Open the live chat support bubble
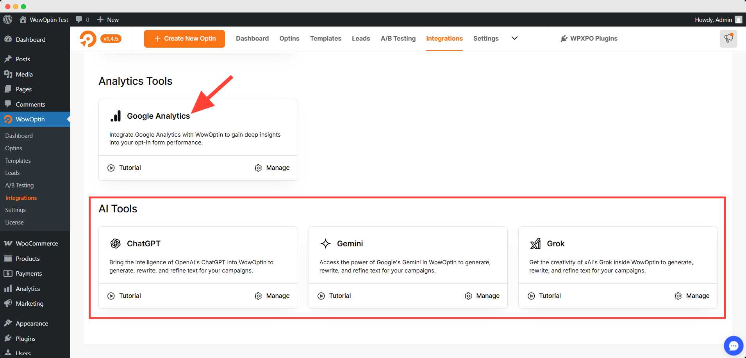This screenshot has height=358, width=746. (734, 346)
